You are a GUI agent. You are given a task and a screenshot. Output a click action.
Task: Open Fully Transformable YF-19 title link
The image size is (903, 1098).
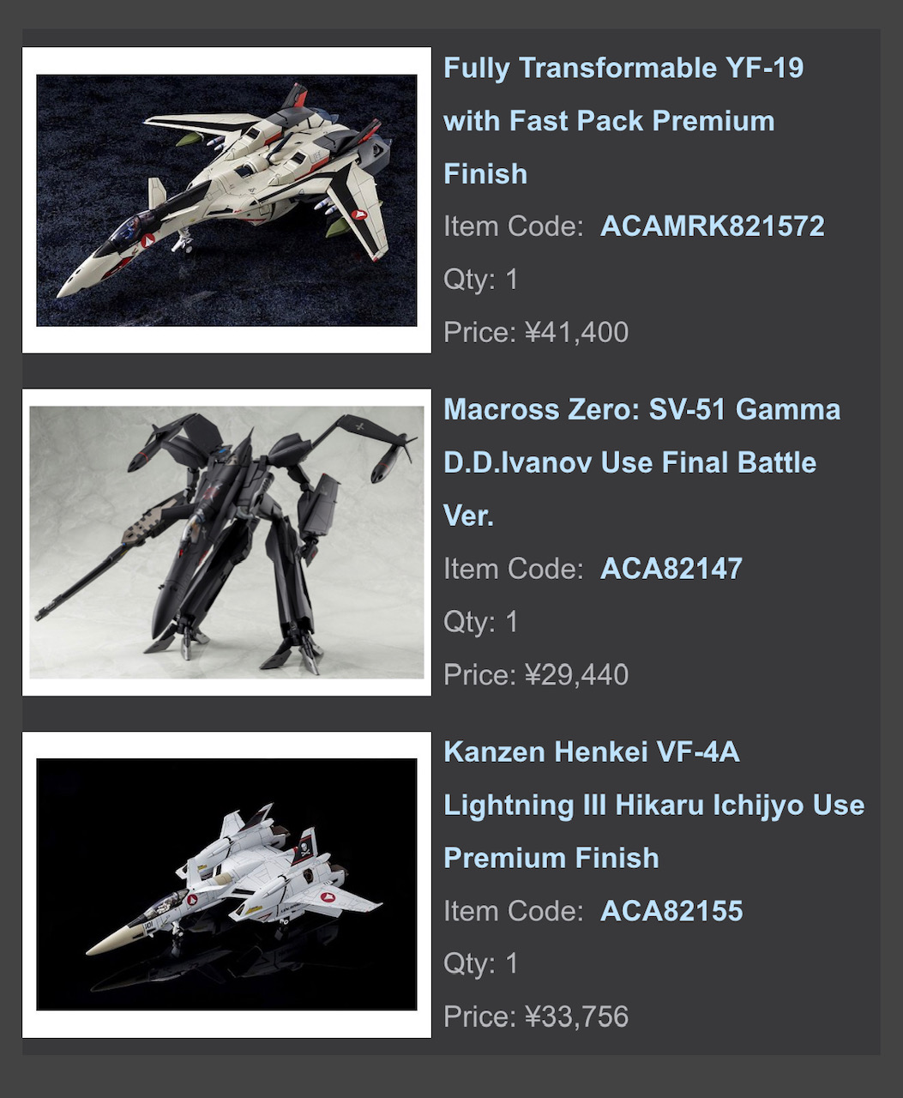click(623, 120)
